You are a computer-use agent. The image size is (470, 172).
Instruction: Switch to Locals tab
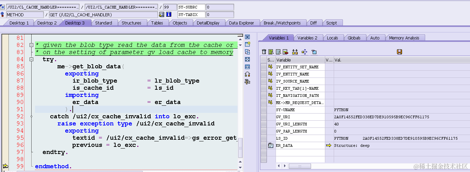click(x=332, y=38)
